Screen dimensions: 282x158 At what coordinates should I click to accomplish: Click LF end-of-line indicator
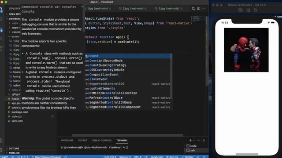point(146,157)
